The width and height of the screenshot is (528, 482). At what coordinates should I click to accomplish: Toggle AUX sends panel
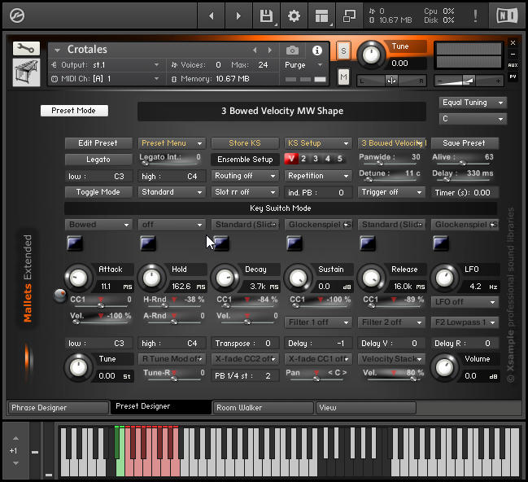(x=513, y=65)
